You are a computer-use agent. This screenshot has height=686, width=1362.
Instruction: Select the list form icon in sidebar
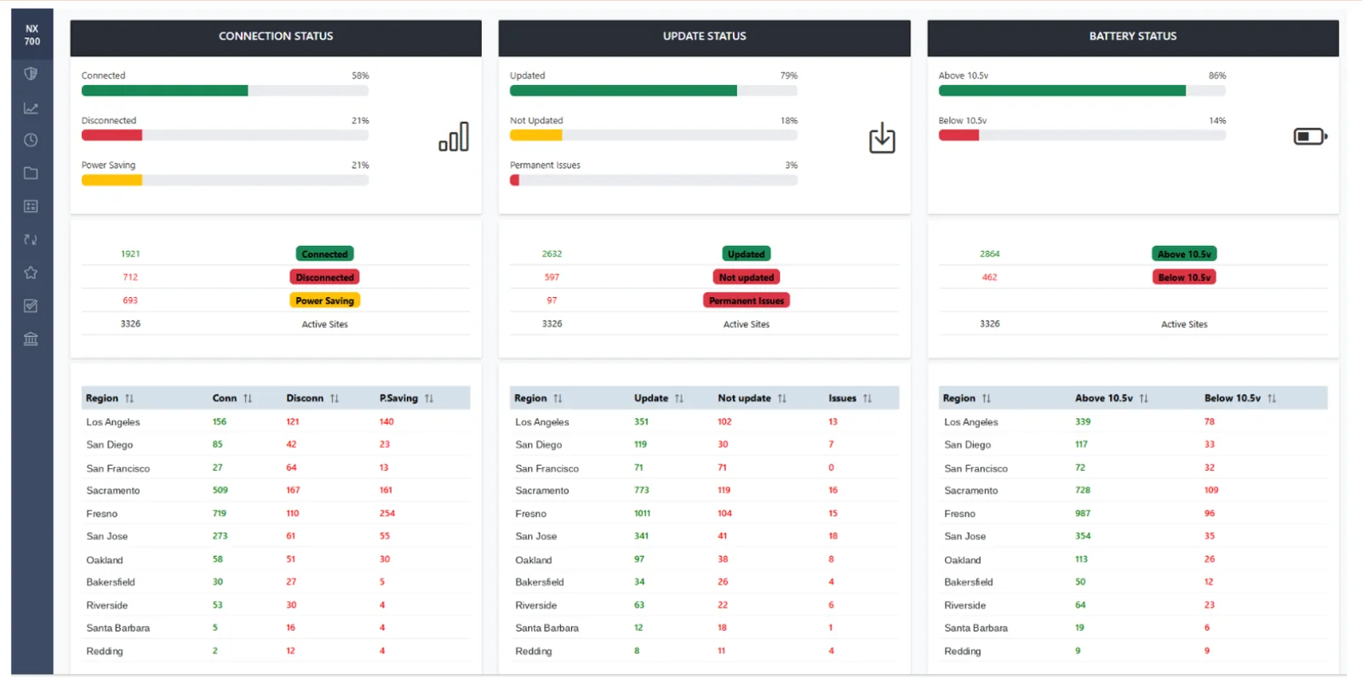click(31, 207)
